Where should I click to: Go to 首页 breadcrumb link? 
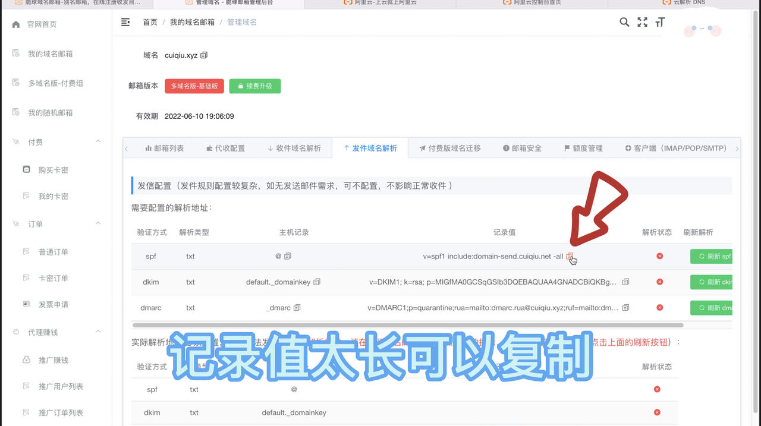[x=150, y=22]
